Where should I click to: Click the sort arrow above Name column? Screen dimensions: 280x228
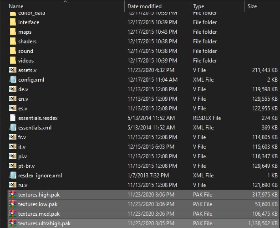click(65, 2)
